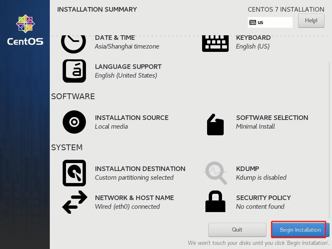This screenshot has width=332, height=249.
Task: Select the Installation Destination disk icon
Action: tap(74, 173)
